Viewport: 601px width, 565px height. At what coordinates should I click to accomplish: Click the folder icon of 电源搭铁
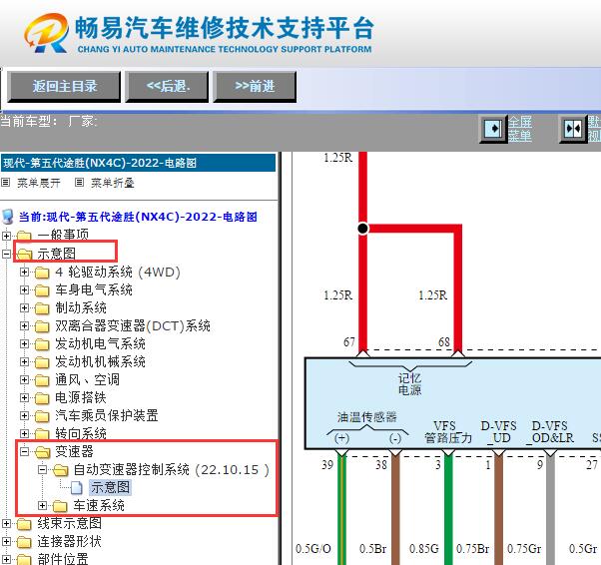click(x=42, y=398)
